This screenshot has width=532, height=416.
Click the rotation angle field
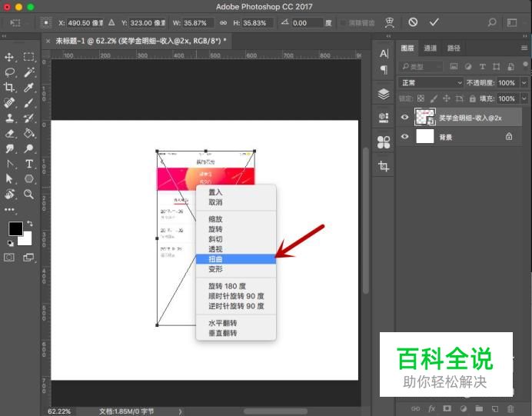(x=307, y=23)
